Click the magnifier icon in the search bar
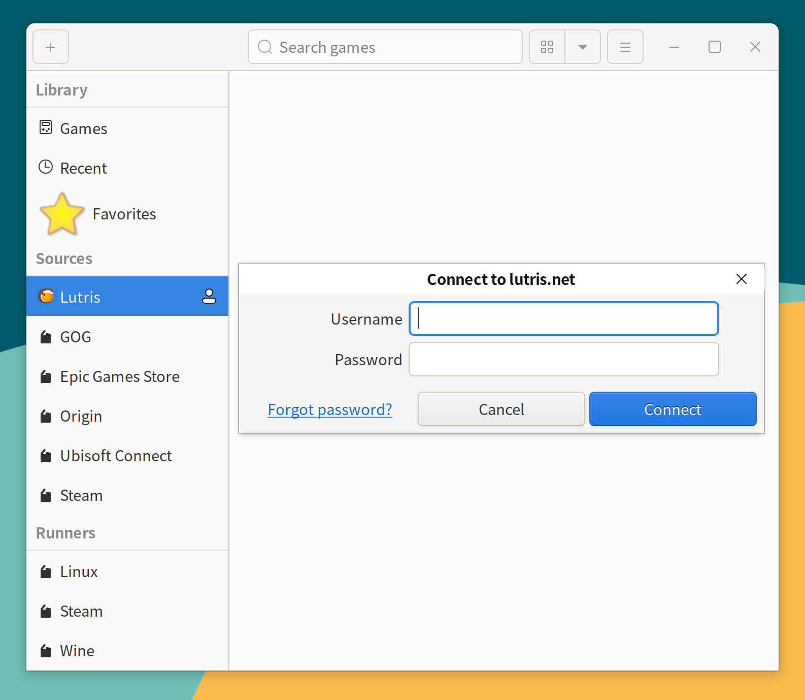 click(265, 47)
